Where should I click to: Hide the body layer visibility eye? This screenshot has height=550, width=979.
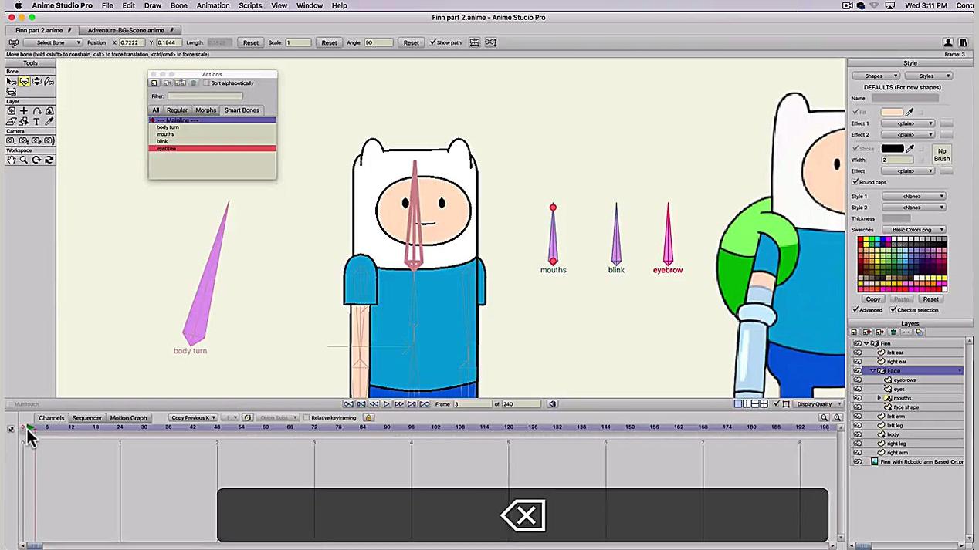coord(857,434)
